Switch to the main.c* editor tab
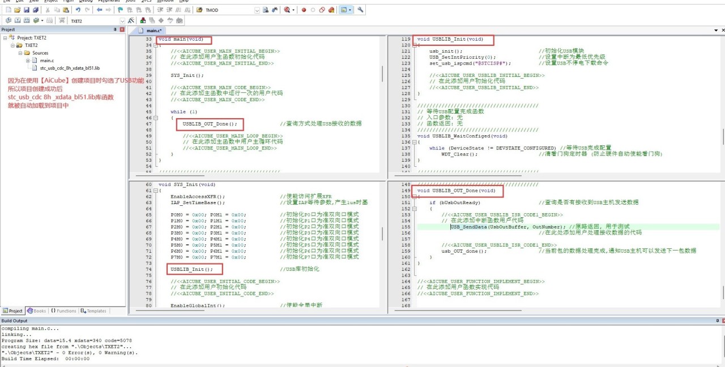This screenshot has height=367, width=725. (x=153, y=31)
